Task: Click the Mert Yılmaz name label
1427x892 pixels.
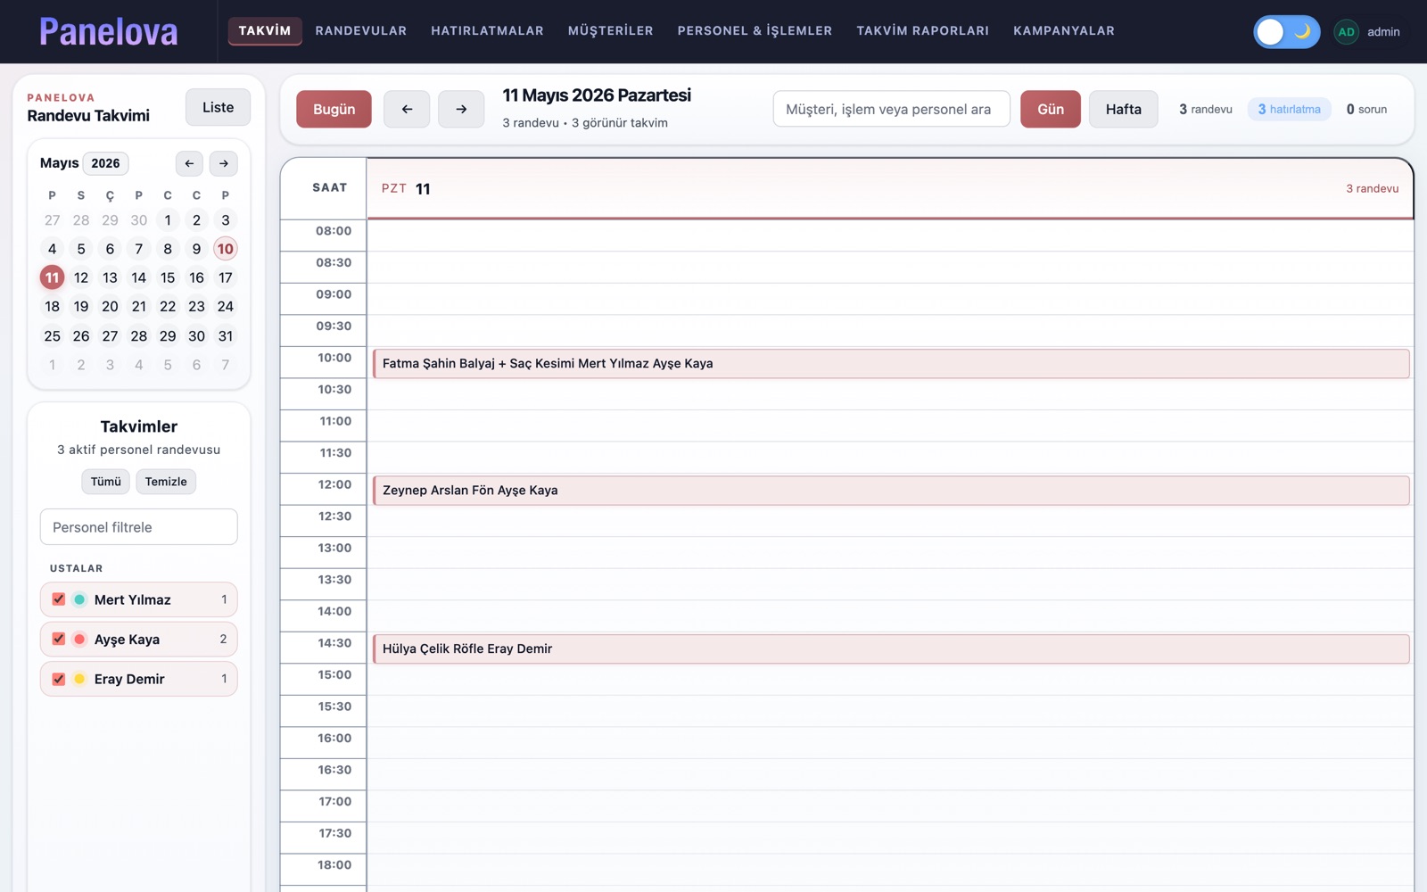Action: (x=132, y=599)
